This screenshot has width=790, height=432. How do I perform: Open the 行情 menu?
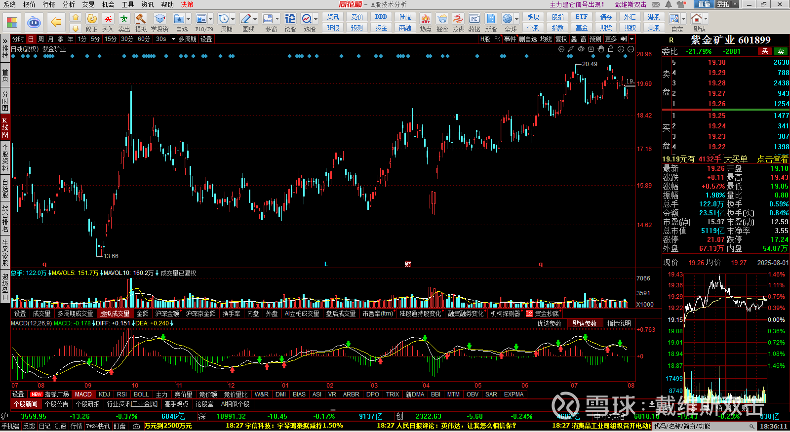pyautogui.click(x=49, y=4)
